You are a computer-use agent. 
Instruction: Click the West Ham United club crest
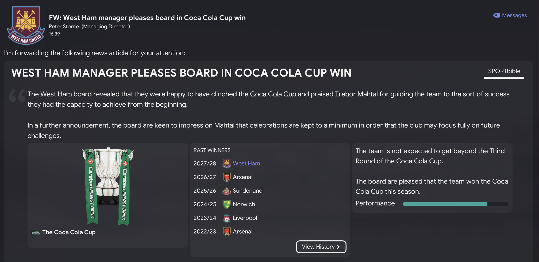26,25
